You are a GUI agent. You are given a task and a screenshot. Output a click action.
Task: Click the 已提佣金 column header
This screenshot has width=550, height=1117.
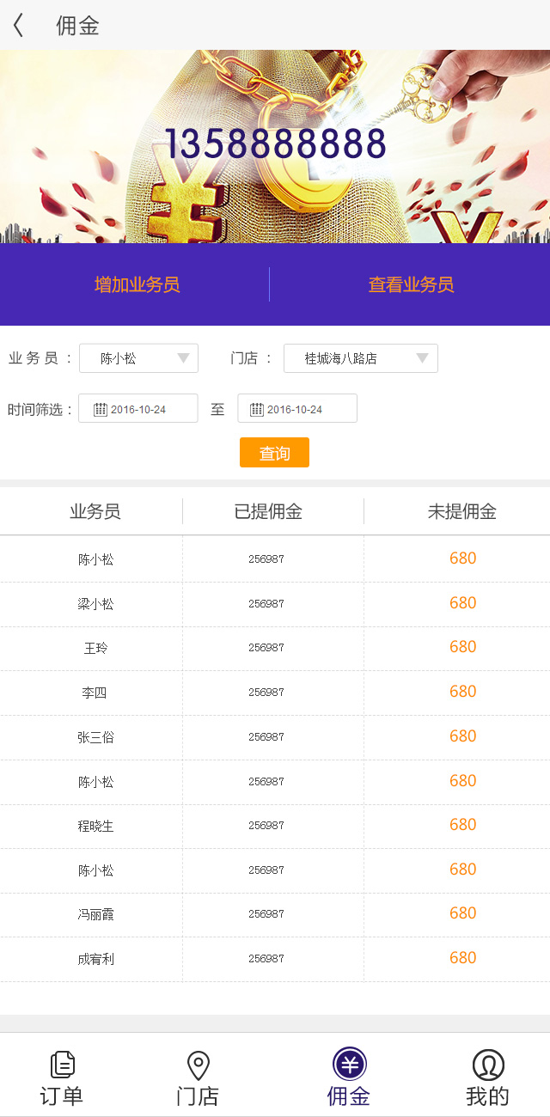click(268, 512)
